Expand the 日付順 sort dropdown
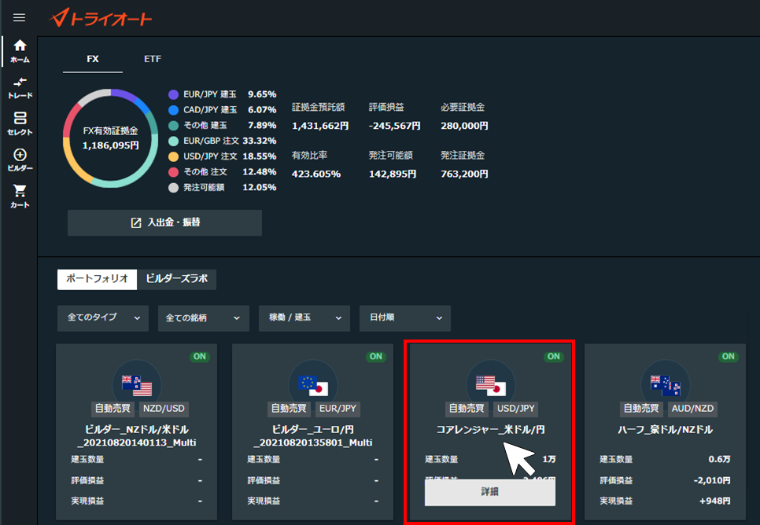The height and width of the screenshot is (525, 760). [405, 318]
